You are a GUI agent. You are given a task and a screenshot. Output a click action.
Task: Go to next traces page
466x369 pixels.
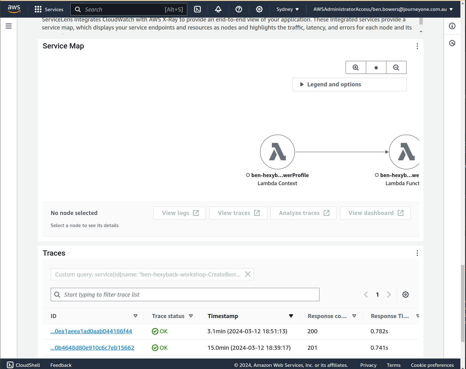[x=389, y=294]
